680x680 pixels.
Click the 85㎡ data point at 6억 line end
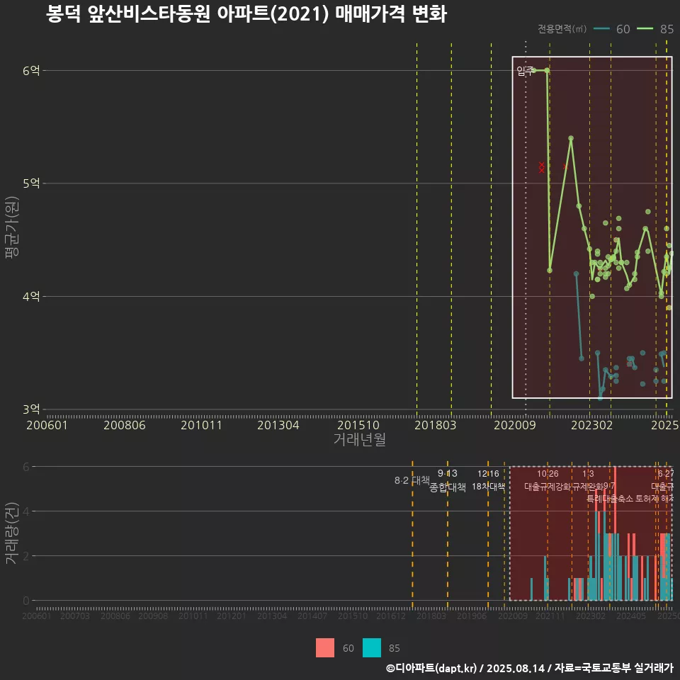548,70
